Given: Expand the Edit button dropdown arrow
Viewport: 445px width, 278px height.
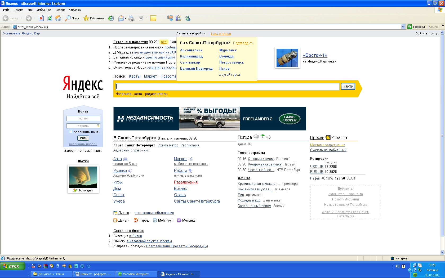Looking at the screenshot, I should tap(147, 18).
